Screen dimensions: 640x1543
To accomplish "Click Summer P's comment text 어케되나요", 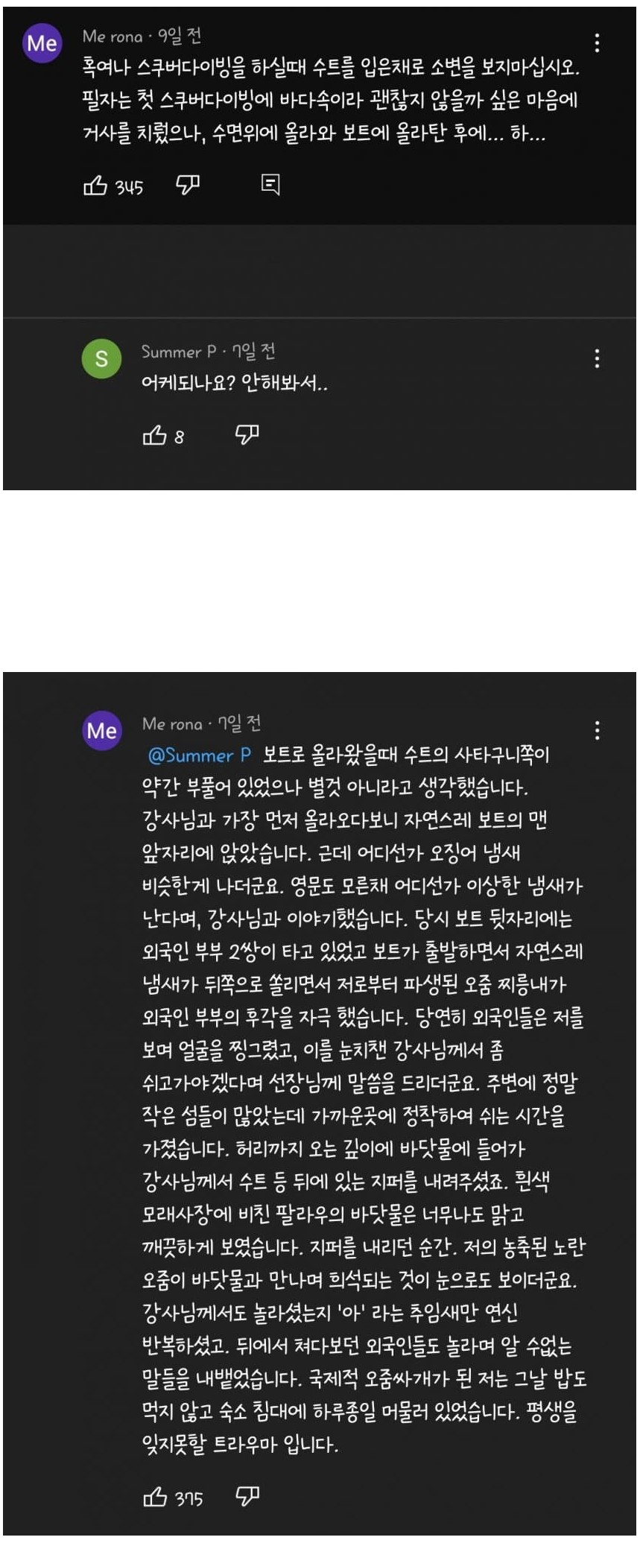I will 235,384.
